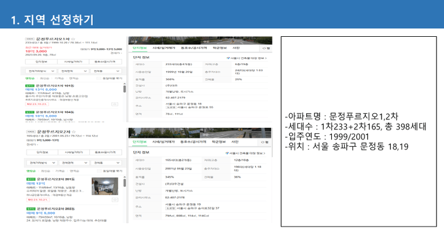Select 시세/실거래가 tab in lower detail pane
Image resolution: width=444 pixels, height=250 pixels.
pos(164,142)
